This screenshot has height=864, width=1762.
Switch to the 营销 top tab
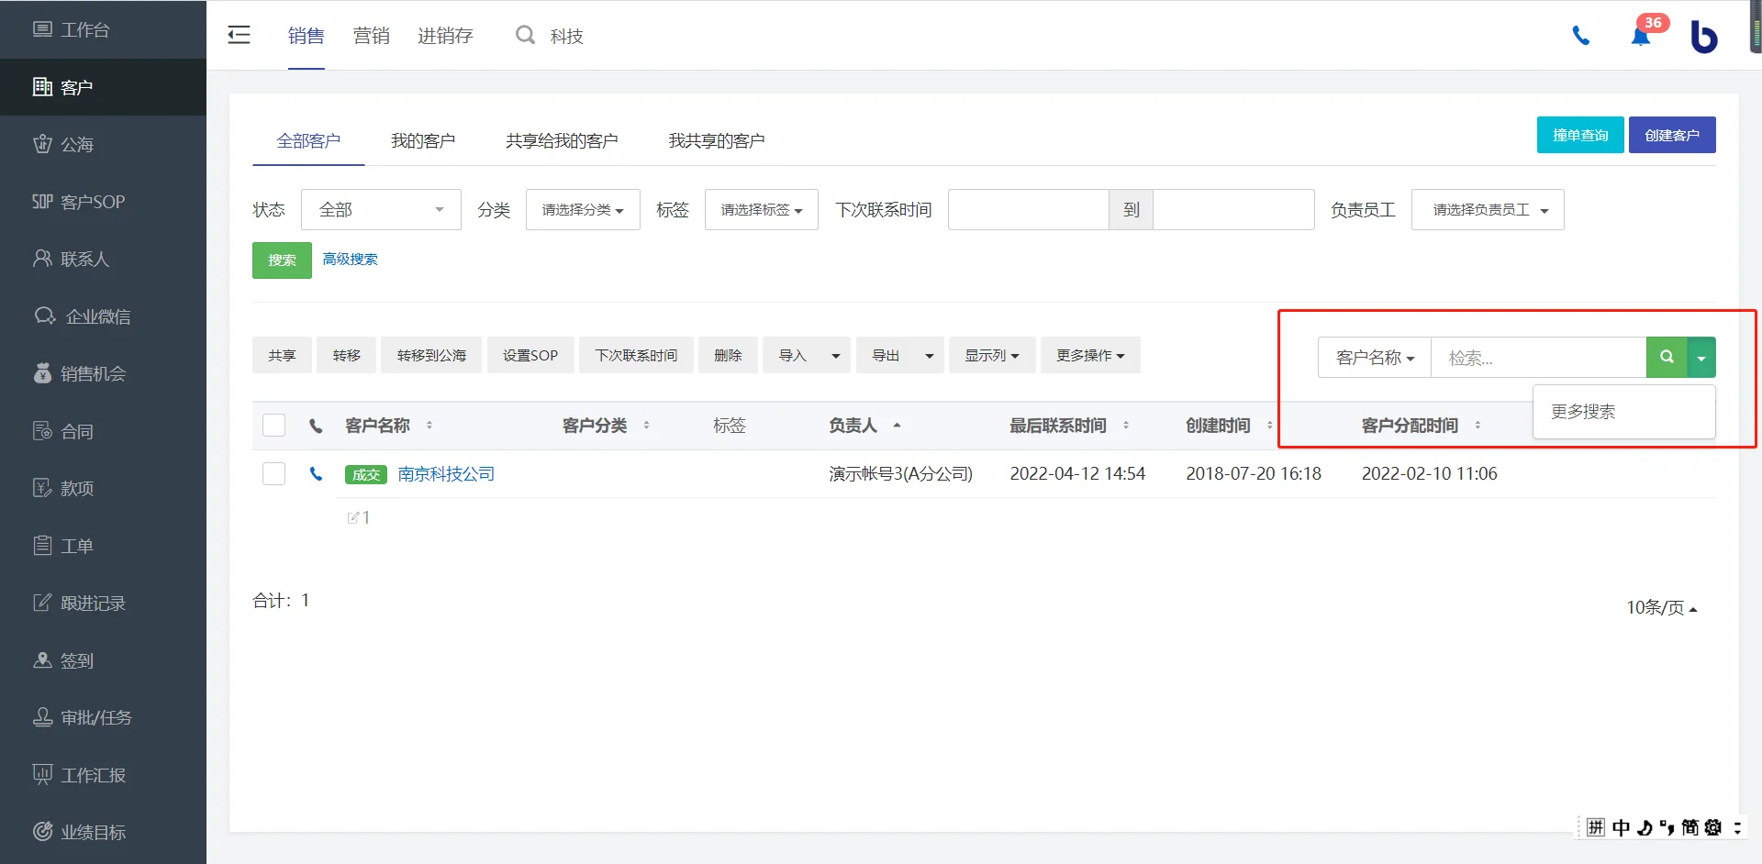372,36
